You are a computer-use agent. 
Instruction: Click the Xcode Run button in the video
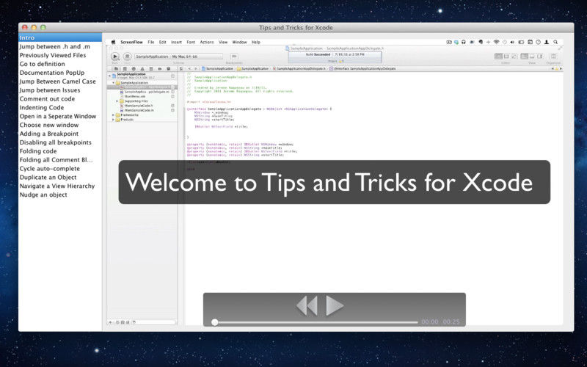(x=115, y=57)
